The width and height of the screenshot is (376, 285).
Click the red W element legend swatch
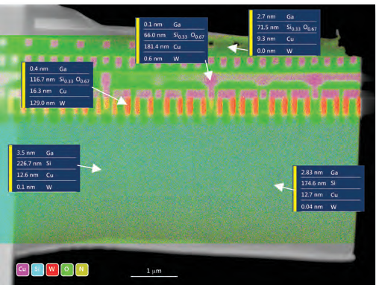click(x=52, y=269)
